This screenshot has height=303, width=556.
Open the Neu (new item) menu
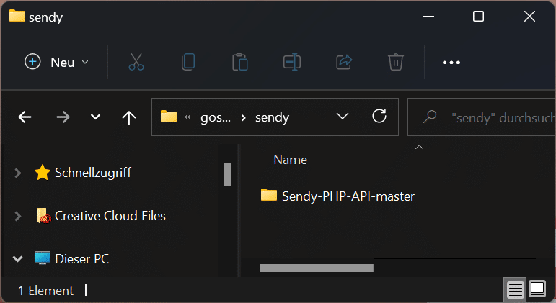[56, 63]
